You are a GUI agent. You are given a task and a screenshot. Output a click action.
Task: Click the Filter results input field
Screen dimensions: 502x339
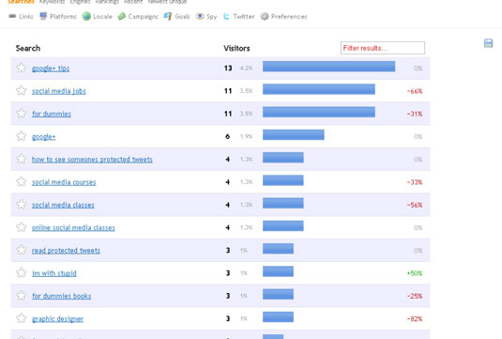383,48
